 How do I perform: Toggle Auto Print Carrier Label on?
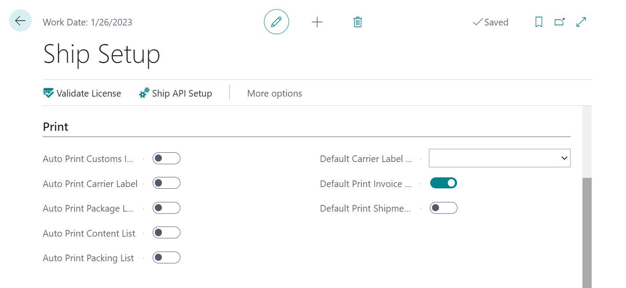[x=166, y=183]
